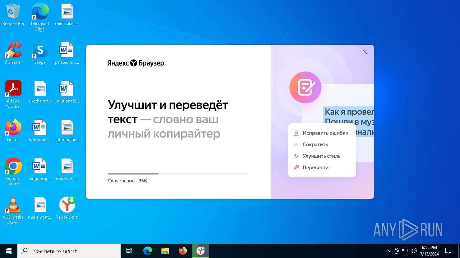Select the Yandex.exe installer icon
This screenshot has width=460, height=258.
[x=67, y=208]
